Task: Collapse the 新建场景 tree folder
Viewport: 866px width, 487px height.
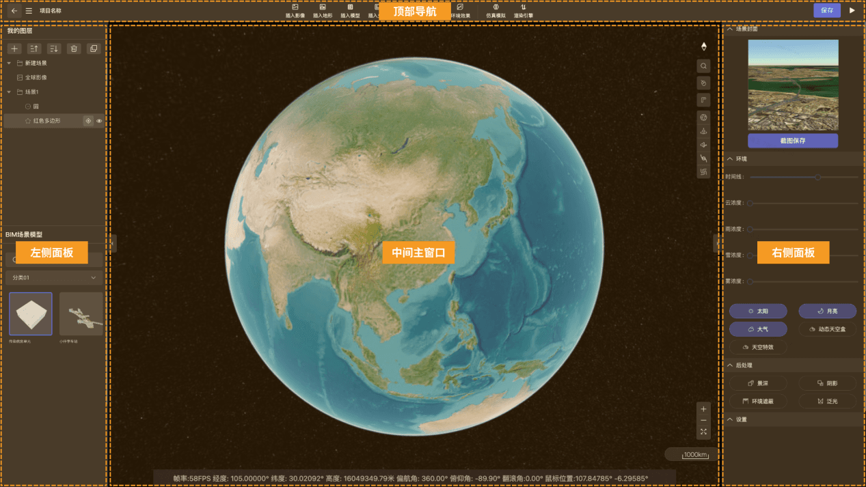Action: 10,63
